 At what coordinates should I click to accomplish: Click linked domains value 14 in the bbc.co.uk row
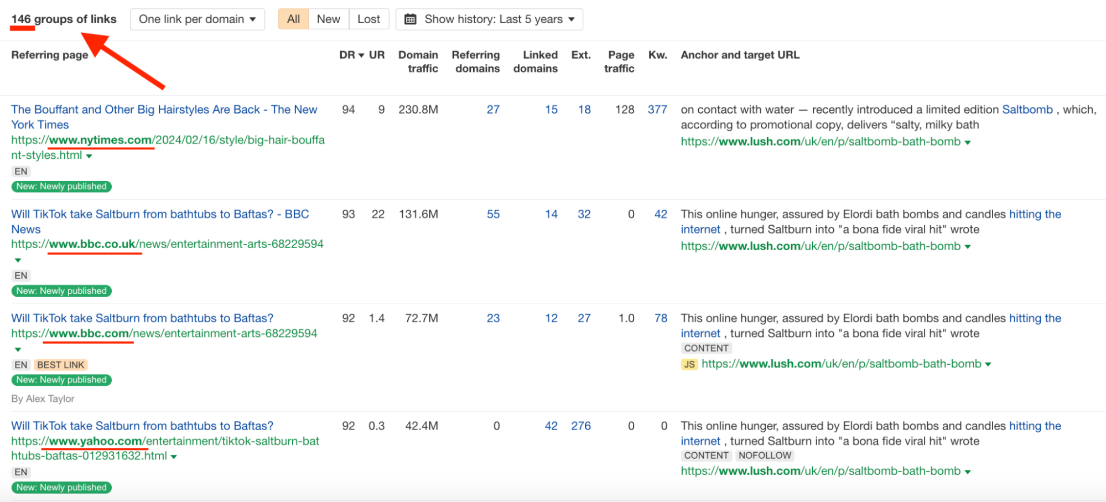click(551, 214)
